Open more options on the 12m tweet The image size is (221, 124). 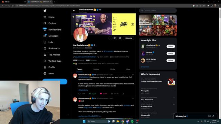[133, 75]
